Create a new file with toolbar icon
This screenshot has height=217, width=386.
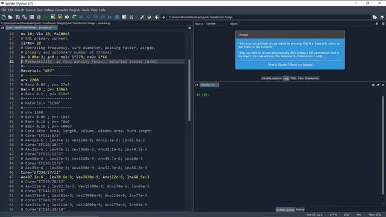(x=4, y=17)
